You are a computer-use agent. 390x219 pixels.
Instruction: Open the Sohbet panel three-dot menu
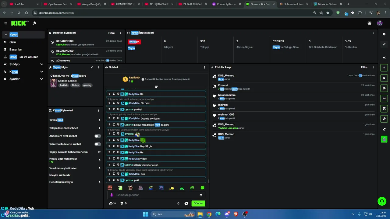point(204,67)
